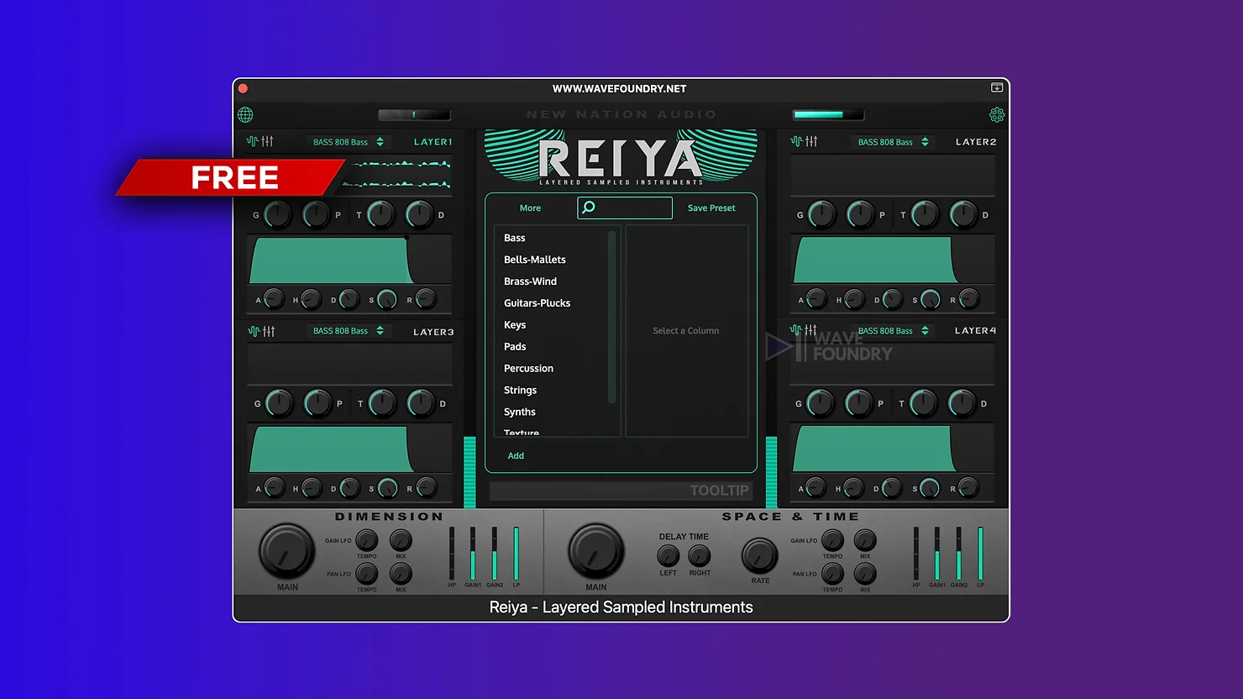Click the Dimension LP slider
The height and width of the screenshot is (699, 1243).
click(517, 553)
